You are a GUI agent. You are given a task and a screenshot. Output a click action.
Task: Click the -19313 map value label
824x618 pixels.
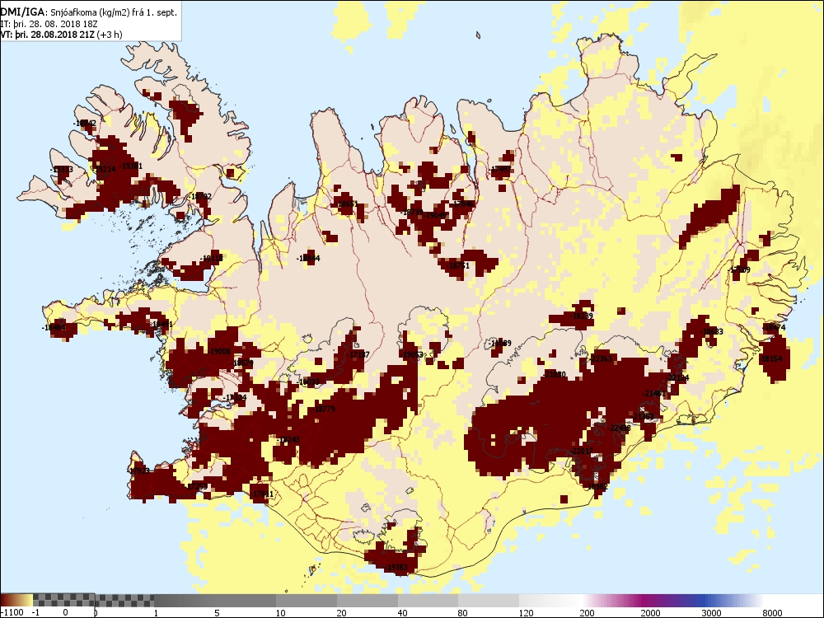coord(62,170)
